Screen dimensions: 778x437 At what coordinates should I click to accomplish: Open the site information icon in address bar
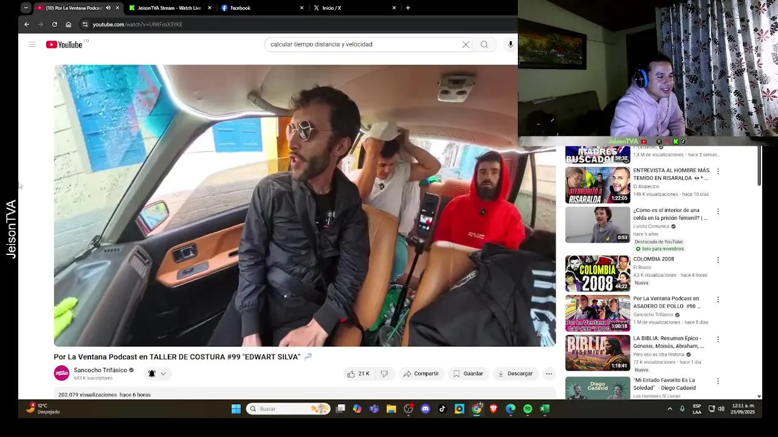coord(85,24)
